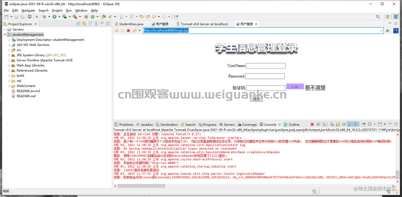Viewport: 402px width, 197px height.
Task: Clear the Console output
Action: pyautogui.click(x=332, y=124)
